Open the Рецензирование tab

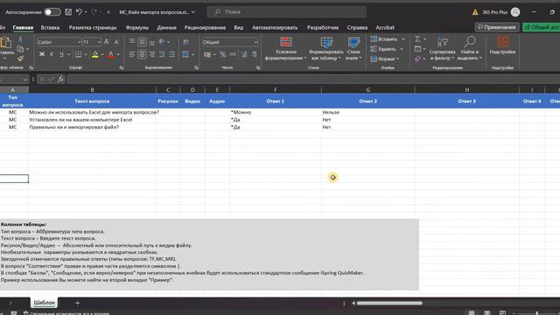205,27
